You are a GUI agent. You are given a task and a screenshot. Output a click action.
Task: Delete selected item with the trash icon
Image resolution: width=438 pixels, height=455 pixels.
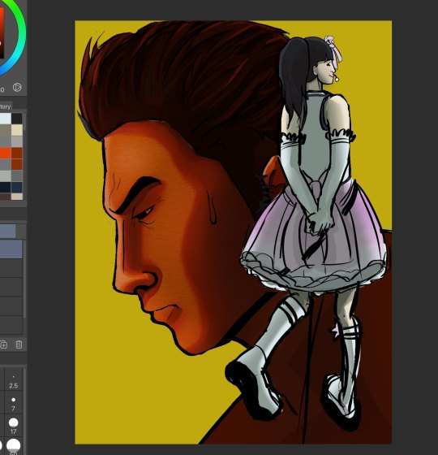19,344
